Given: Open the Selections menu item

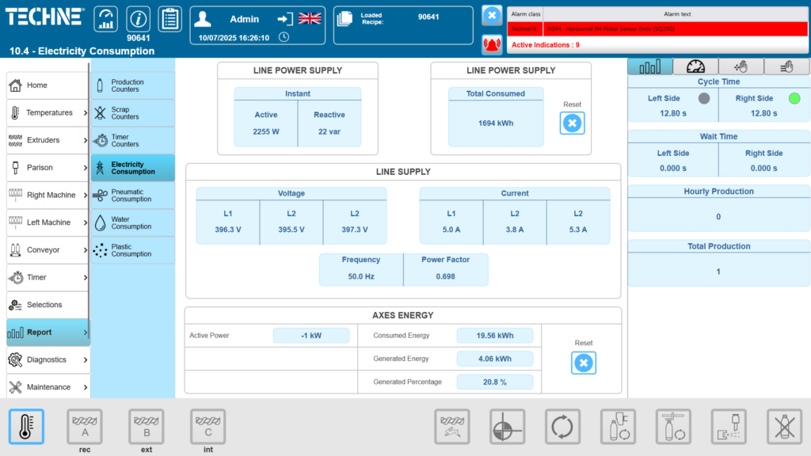Looking at the screenshot, I should [48, 305].
